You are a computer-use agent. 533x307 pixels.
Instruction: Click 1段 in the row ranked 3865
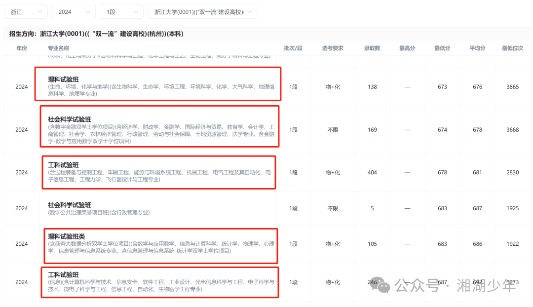293,87
